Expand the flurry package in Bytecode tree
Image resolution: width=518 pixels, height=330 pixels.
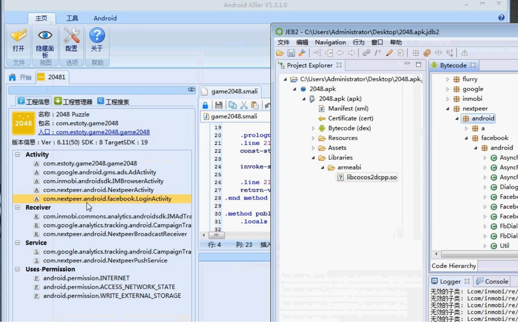[447, 79]
